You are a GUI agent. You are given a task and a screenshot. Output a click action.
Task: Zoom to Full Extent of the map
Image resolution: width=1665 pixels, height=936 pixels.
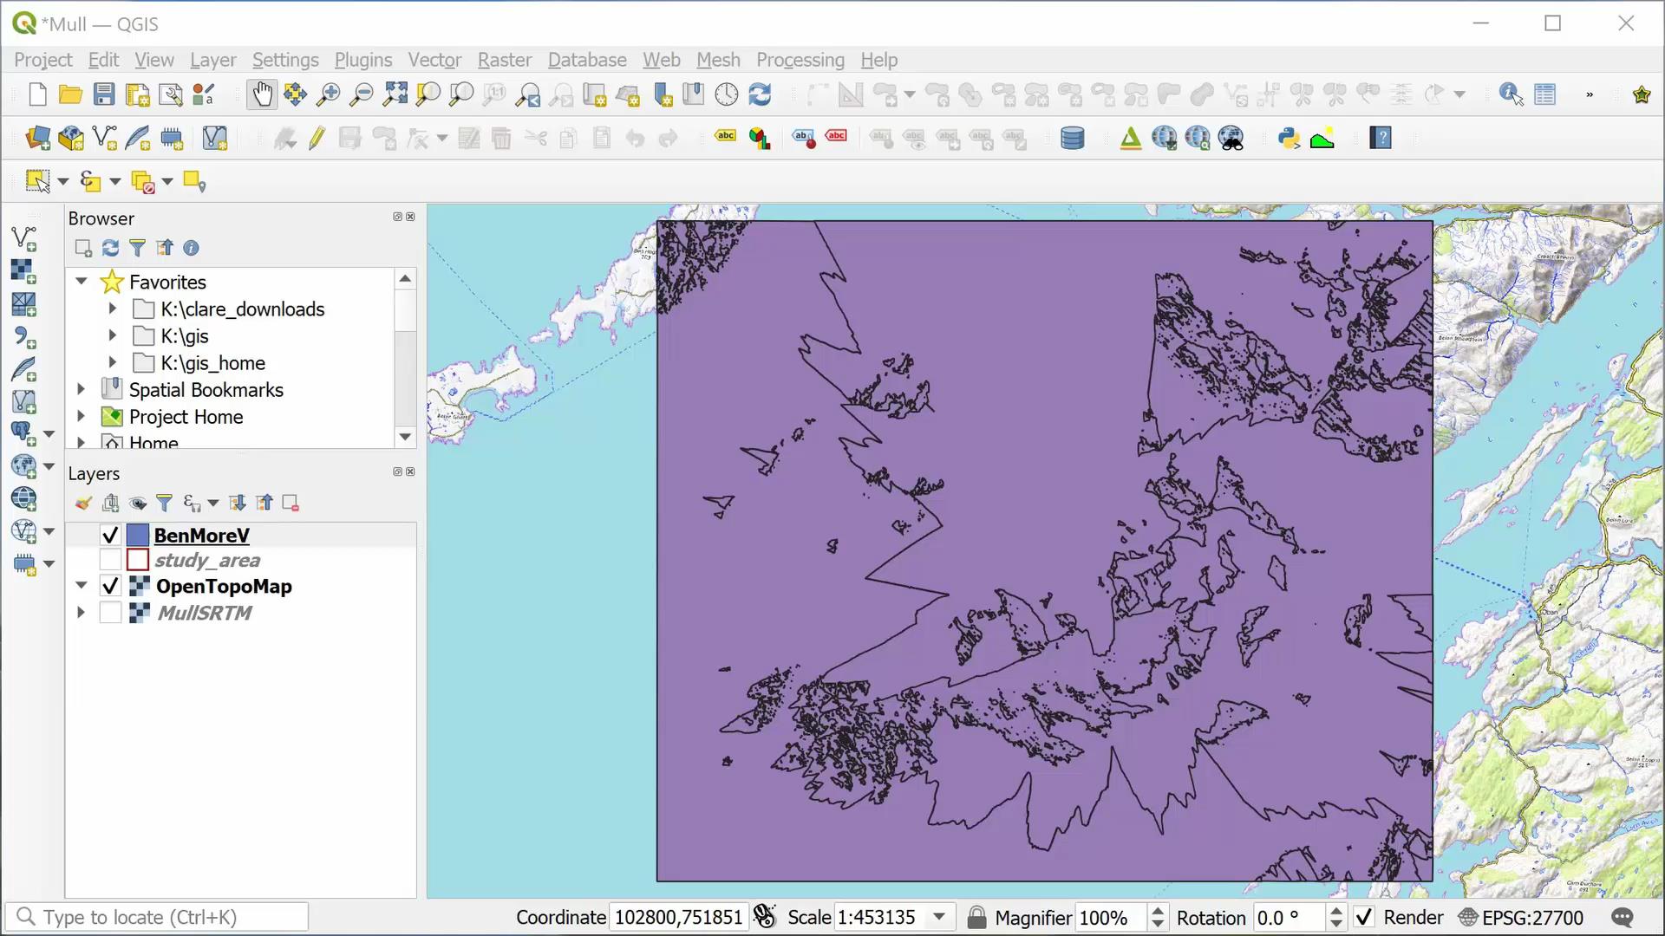[395, 94]
